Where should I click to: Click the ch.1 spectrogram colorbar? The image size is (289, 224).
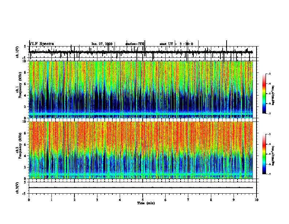point(264,94)
